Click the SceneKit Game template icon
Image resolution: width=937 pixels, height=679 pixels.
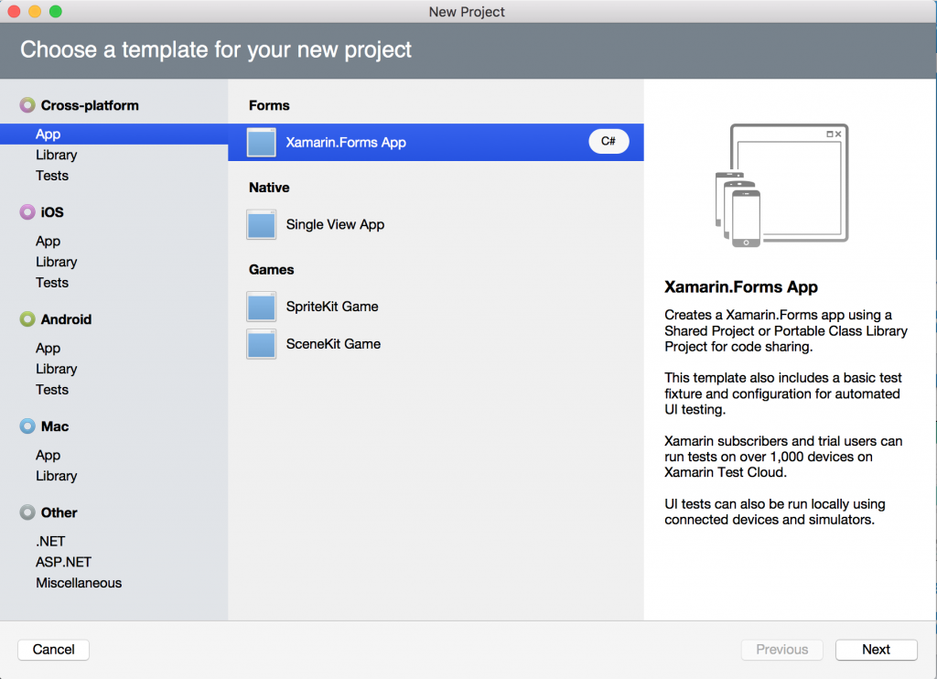point(262,344)
